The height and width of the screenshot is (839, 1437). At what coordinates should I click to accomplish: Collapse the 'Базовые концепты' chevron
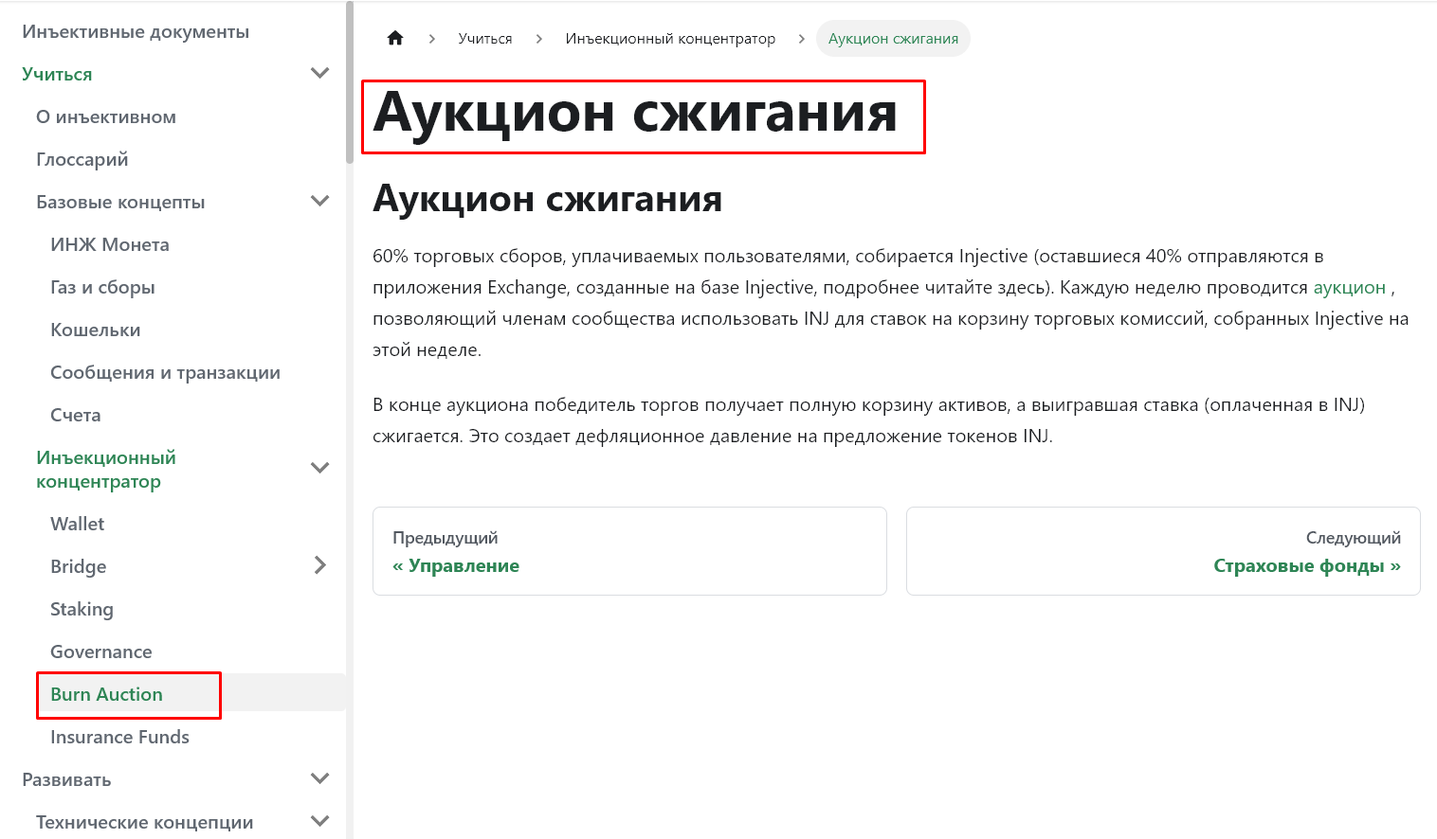coord(320,201)
